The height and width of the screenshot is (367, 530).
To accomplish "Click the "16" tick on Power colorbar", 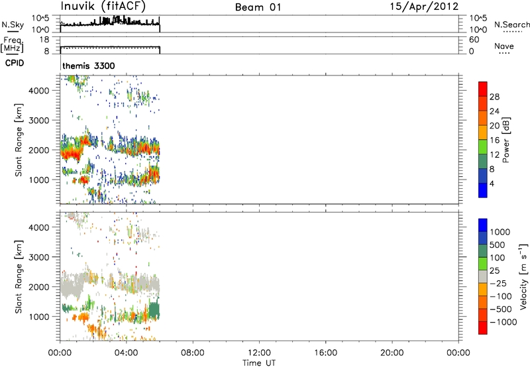I will click(x=494, y=140).
